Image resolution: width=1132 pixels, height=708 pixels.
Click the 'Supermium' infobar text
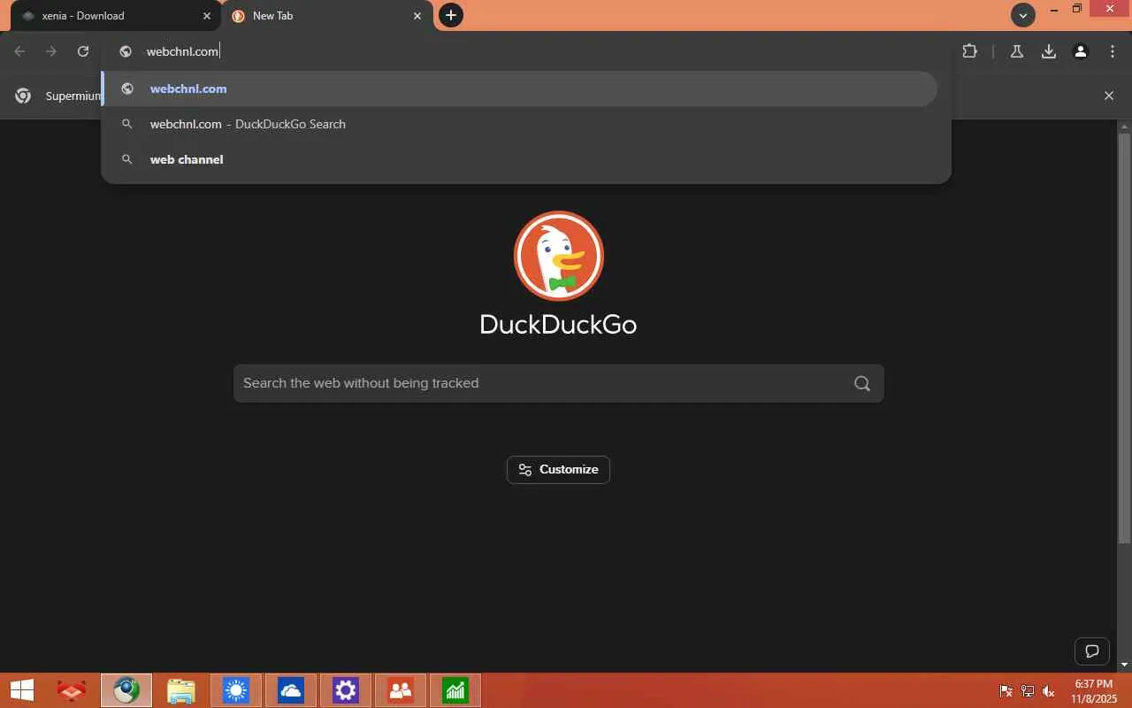click(x=73, y=96)
